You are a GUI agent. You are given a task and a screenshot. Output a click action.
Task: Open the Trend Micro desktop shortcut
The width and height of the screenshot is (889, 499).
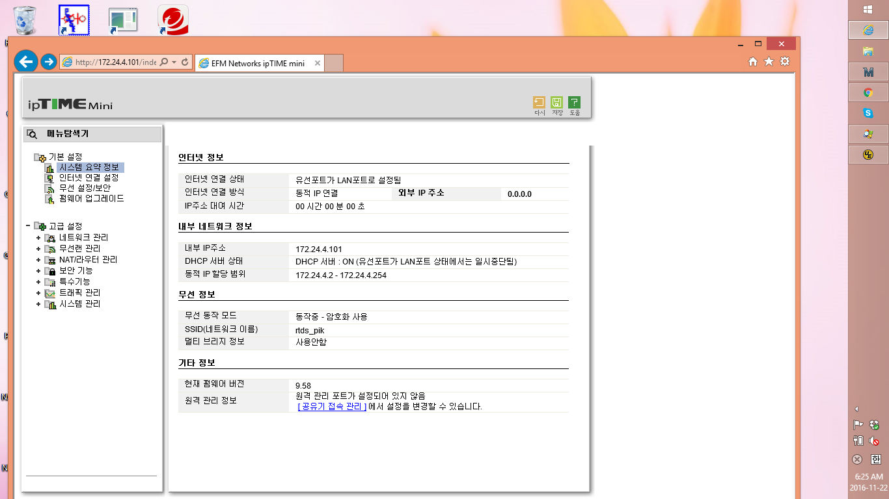(173, 19)
